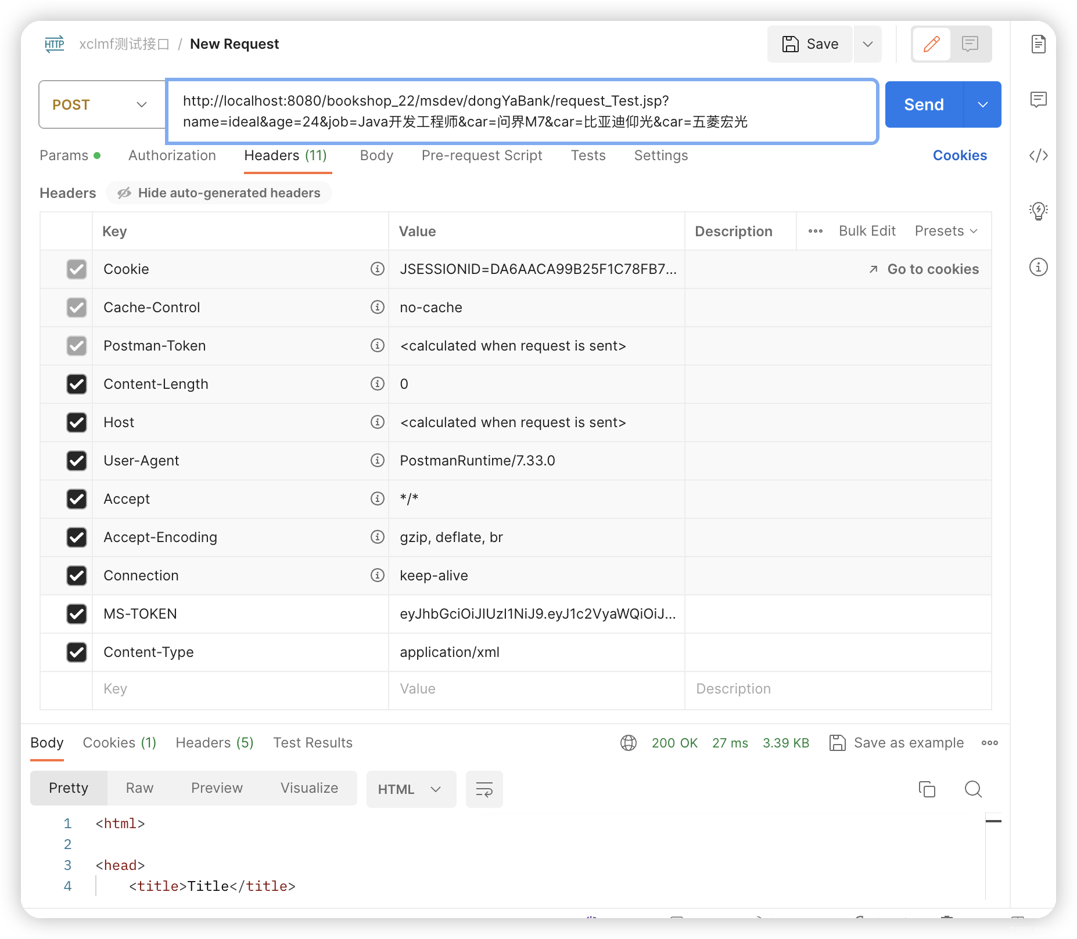The height and width of the screenshot is (939, 1077).
Task: Click the HTTP request type icon
Action: (55, 44)
